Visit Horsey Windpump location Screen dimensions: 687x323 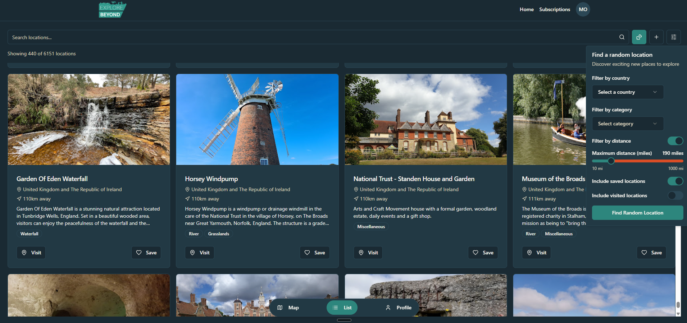pyautogui.click(x=200, y=253)
